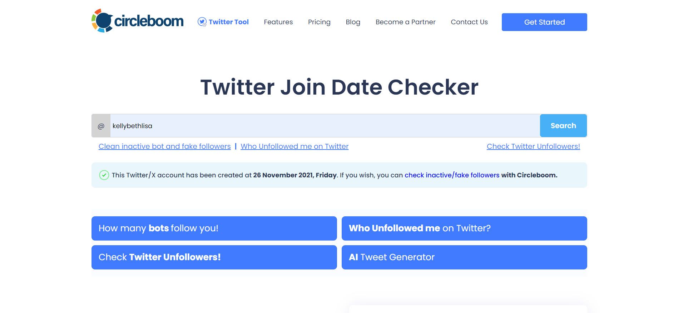The image size is (678, 313).
Task: Select Who Unfollowed me on Twitter card
Action: tap(464, 228)
